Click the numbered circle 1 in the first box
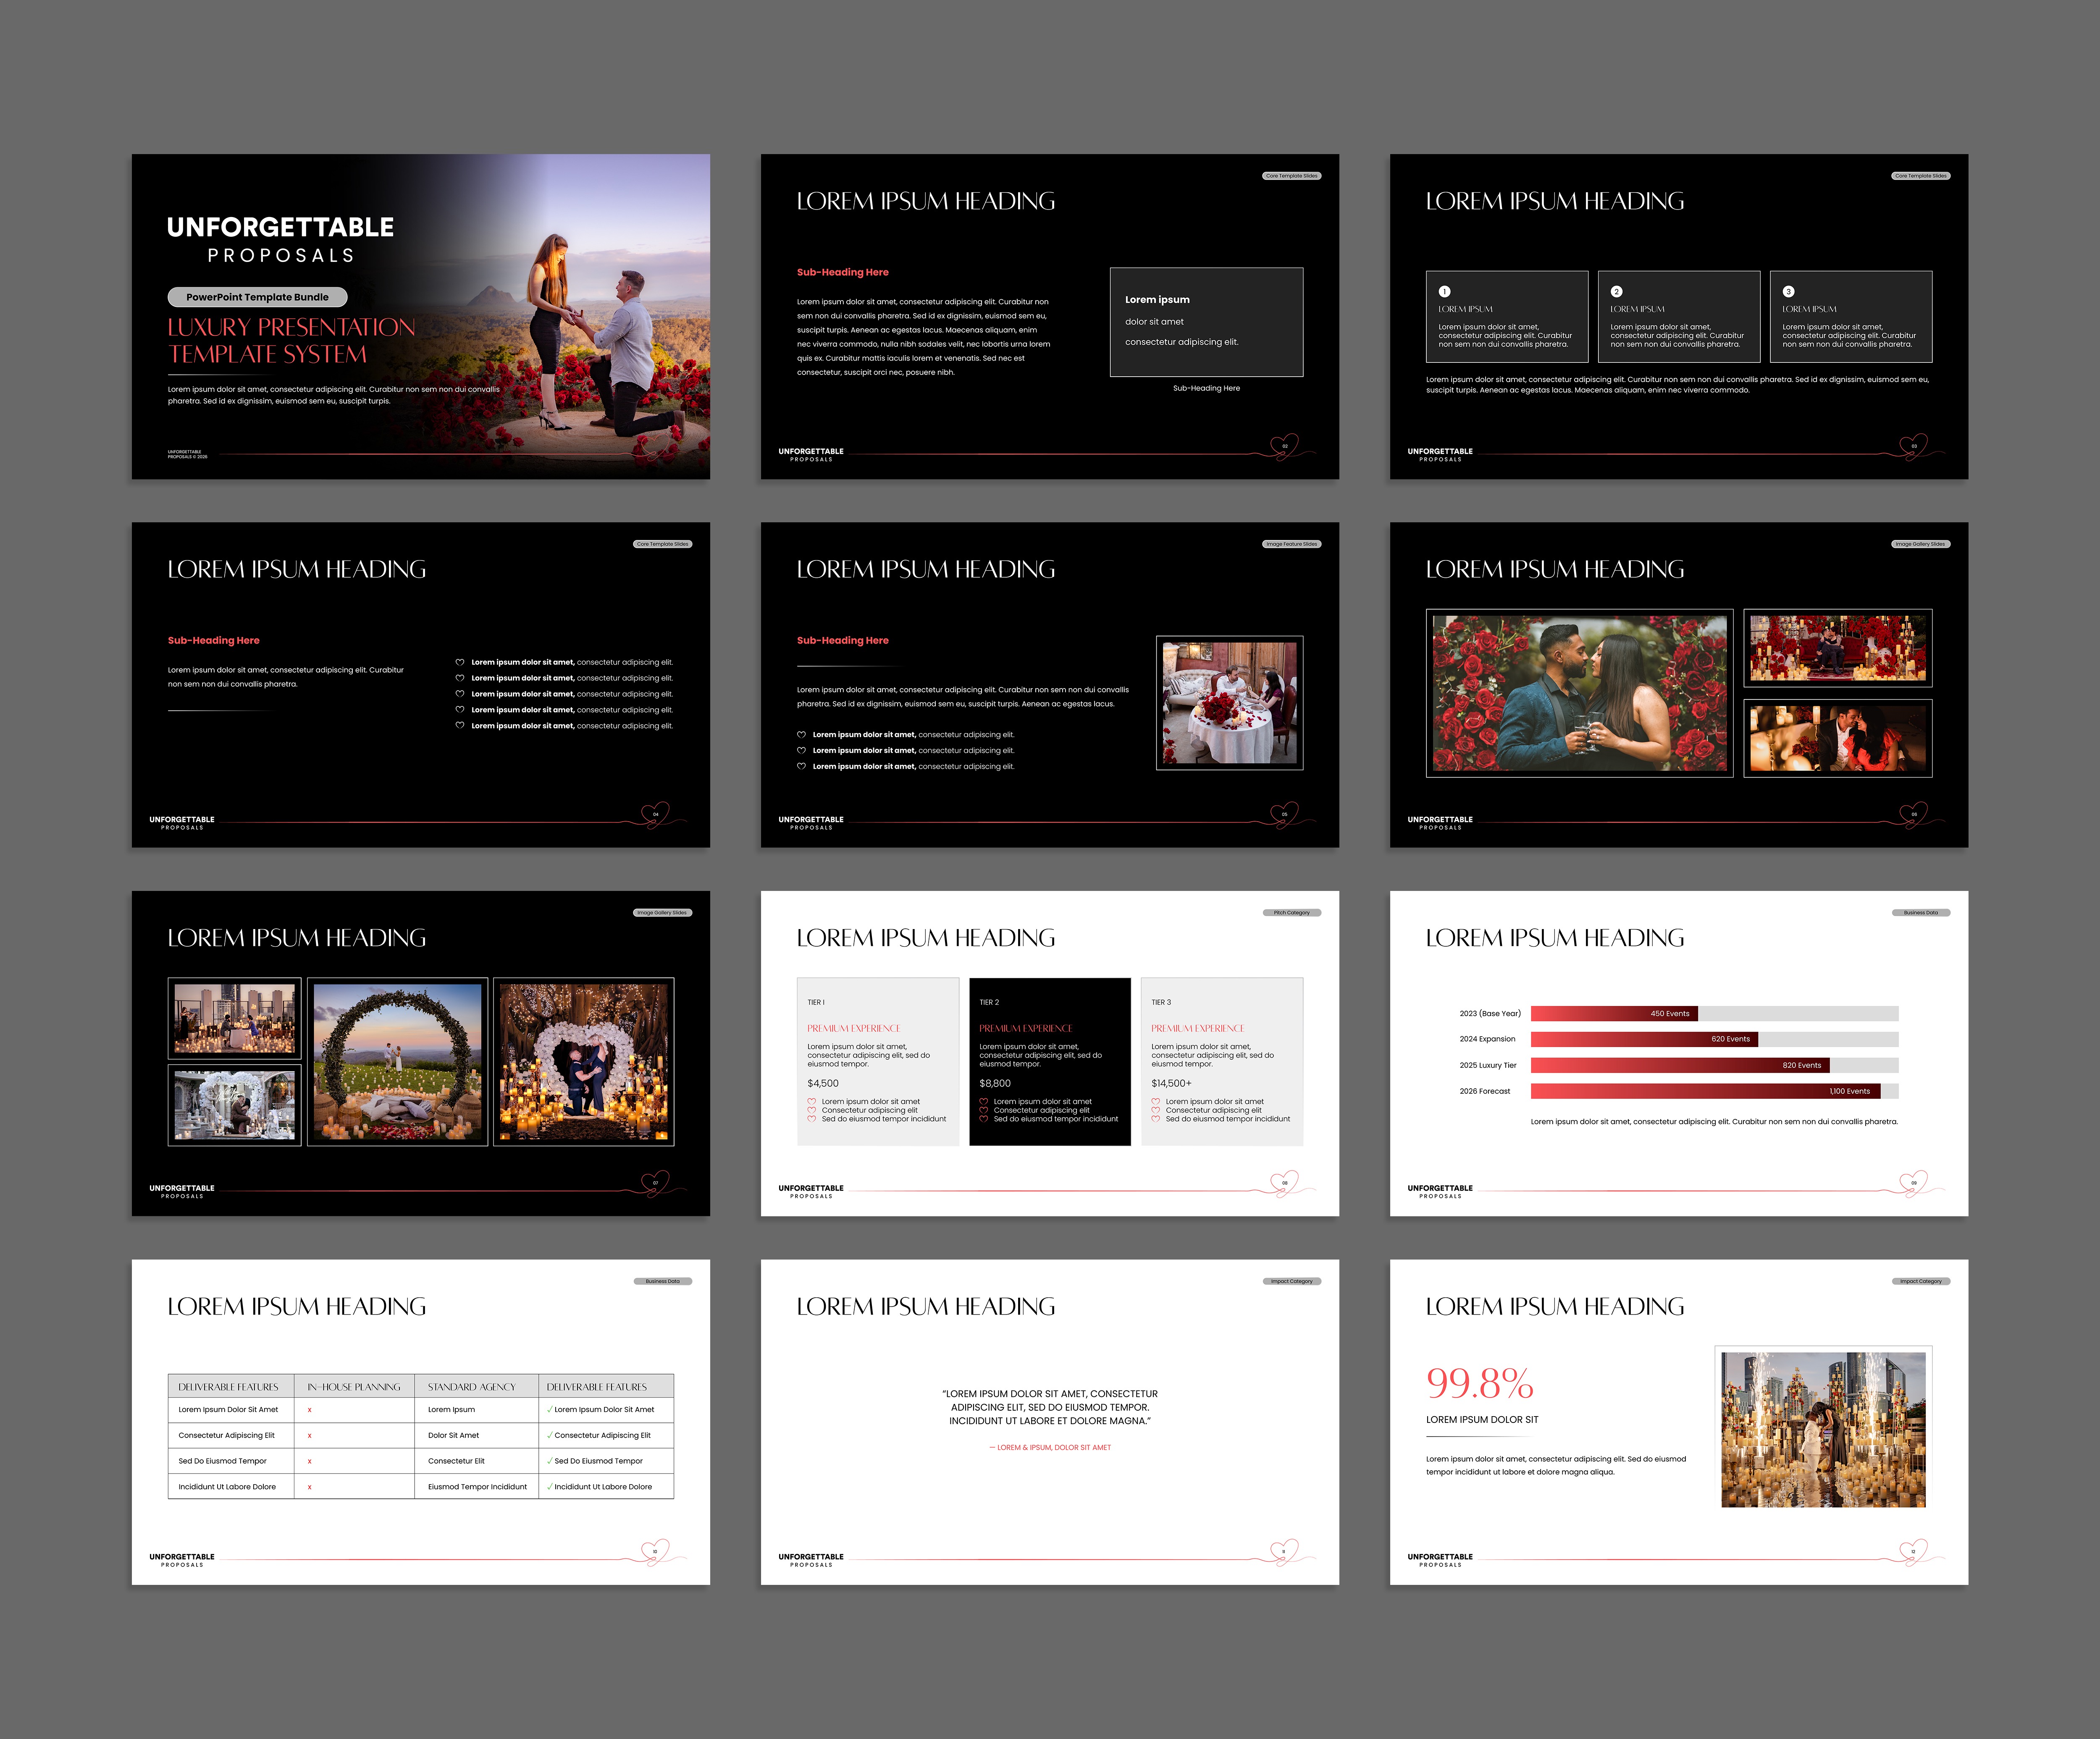Image resolution: width=2100 pixels, height=1739 pixels. click(x=1444, y=292)
